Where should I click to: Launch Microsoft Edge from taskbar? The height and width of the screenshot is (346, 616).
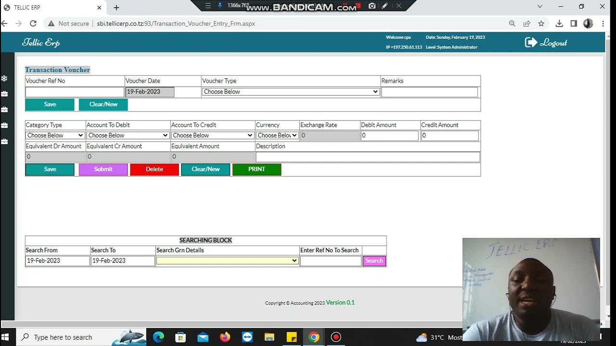point(158,337)
